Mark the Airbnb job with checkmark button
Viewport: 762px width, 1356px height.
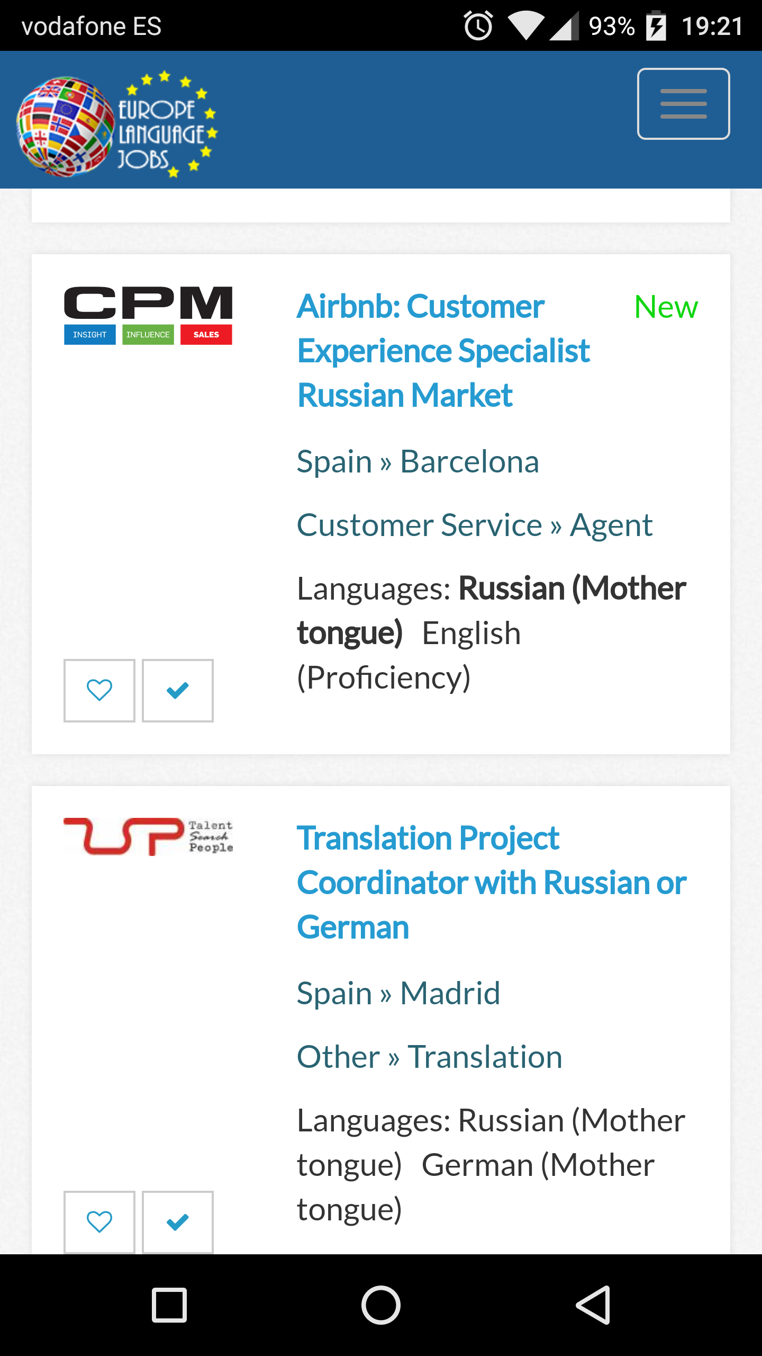(178, 690)
